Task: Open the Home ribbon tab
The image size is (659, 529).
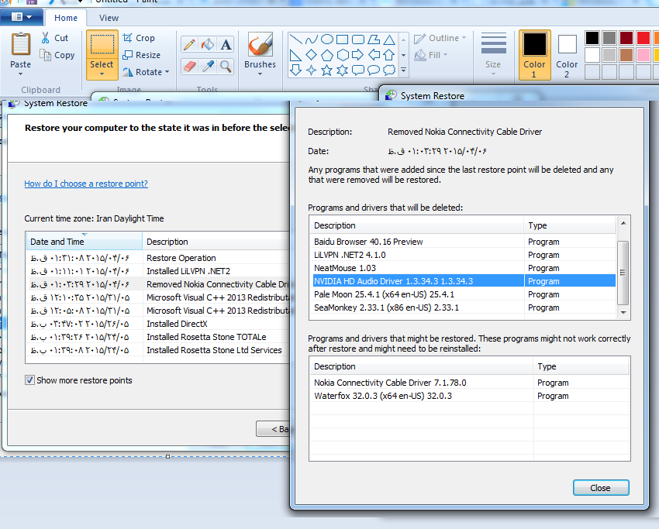Action: click(66, 18)
